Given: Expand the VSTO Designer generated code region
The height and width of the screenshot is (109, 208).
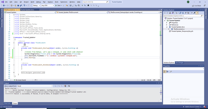Looking at the screenshot, I should (14, 73).
